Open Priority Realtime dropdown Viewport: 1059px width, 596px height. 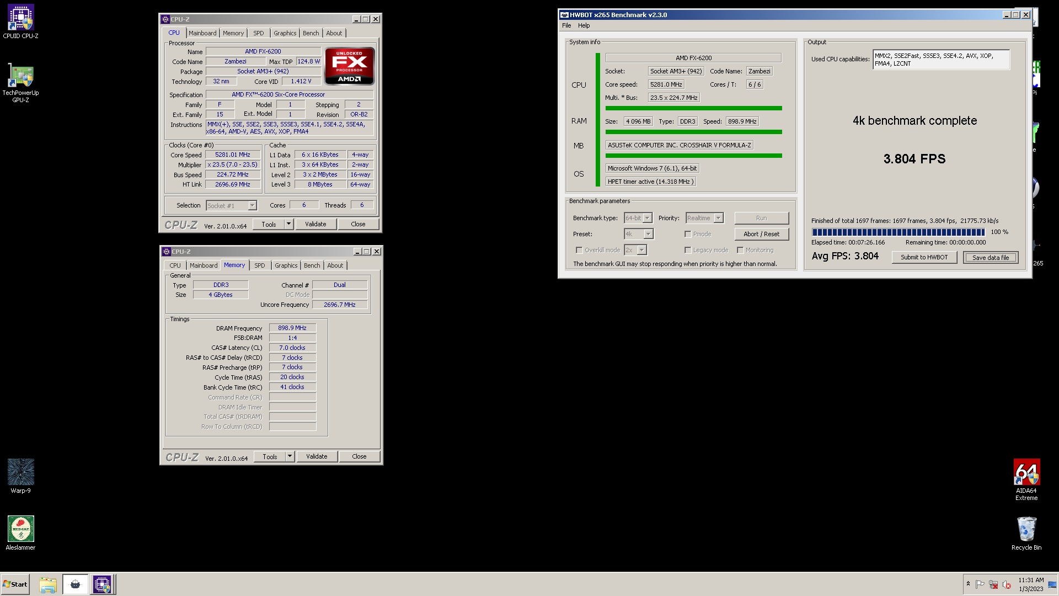(x=704, y=218)
